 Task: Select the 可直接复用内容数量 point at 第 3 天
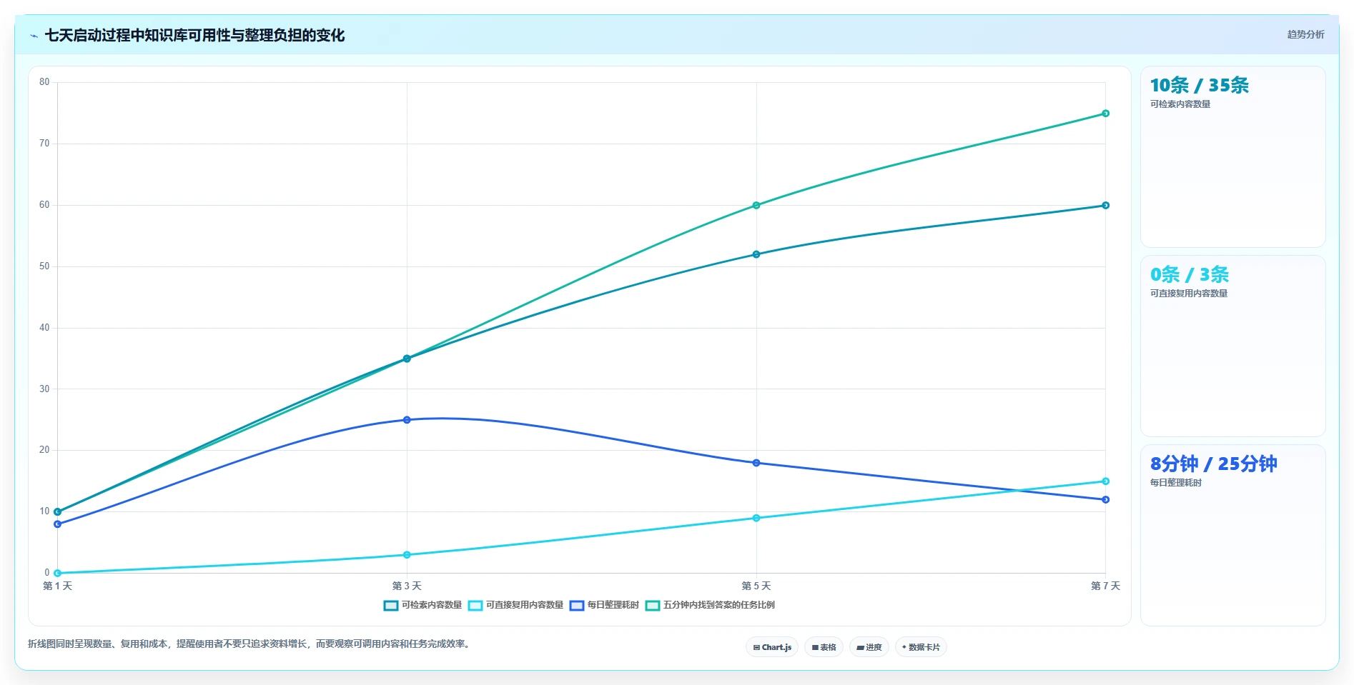(x=407, y=555)
